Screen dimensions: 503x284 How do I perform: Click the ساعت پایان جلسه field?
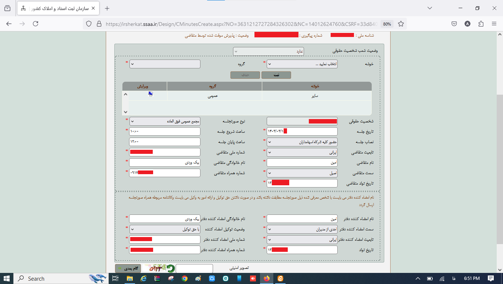point(165,142)
